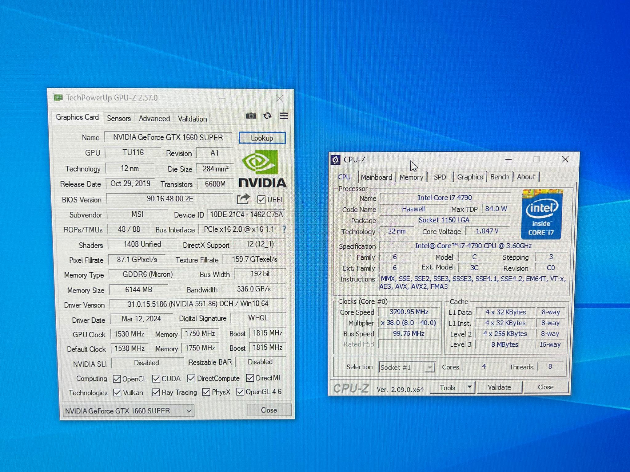Open the Bench tab in CPU-Z

coord(499,177)
